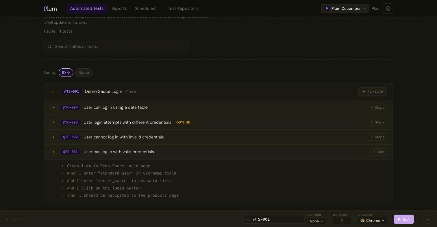Click the @TC-003 test tag
The image size is (437, 227).
[71, 122]
